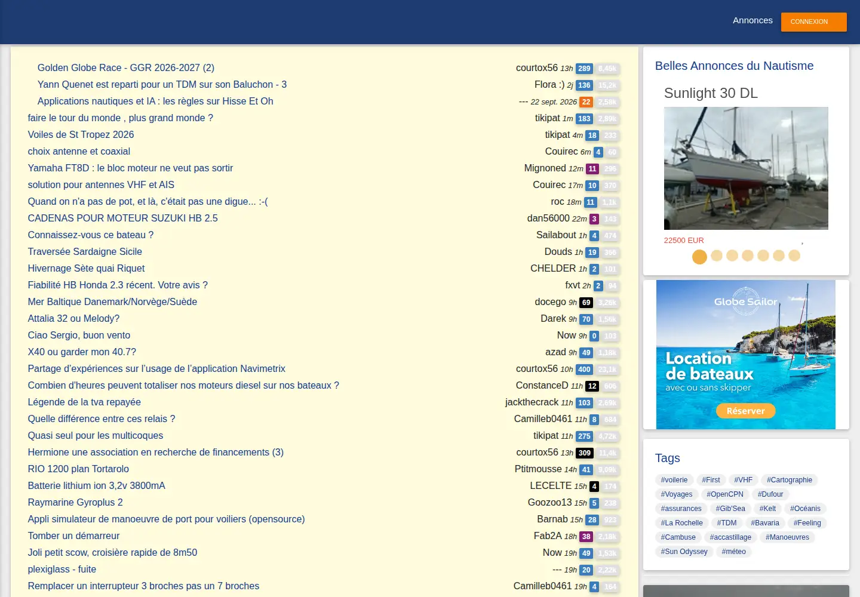Open the Annonces menu item

(752, 20)
